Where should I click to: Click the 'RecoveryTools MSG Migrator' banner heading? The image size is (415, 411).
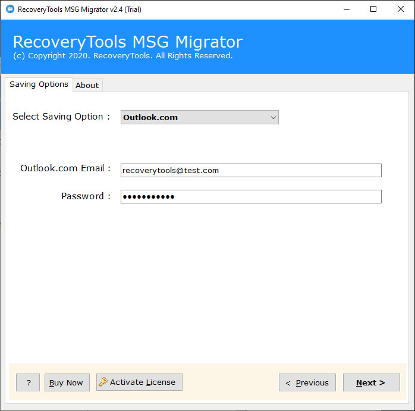[128, 42]
